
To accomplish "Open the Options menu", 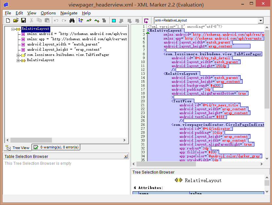I will point(48,13).
